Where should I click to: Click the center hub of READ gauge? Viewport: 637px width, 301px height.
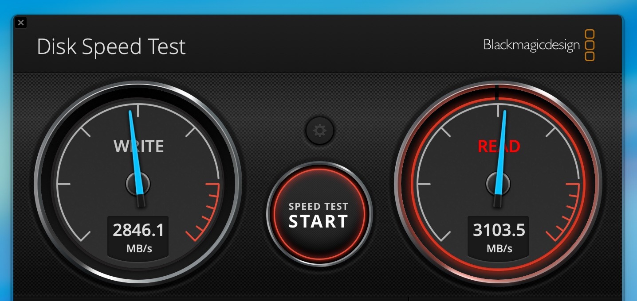[499, 183]
